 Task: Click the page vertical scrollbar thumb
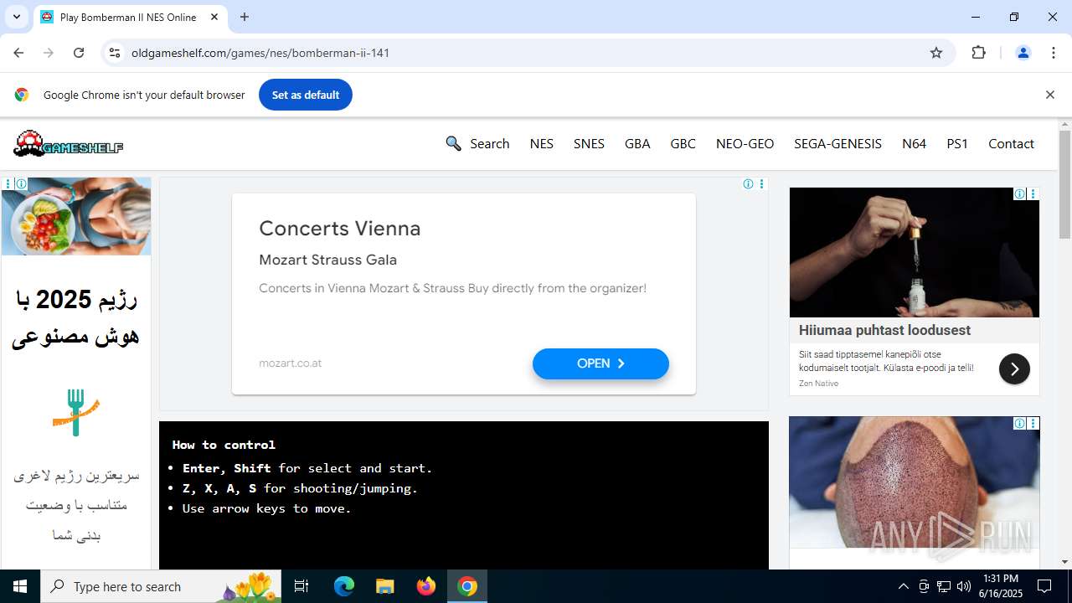pos(1064,185)
